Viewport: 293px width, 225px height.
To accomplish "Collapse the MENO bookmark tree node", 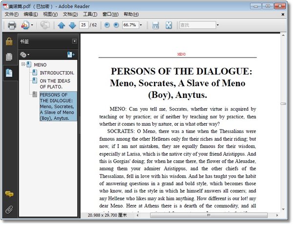I will [x=22, y=64].
